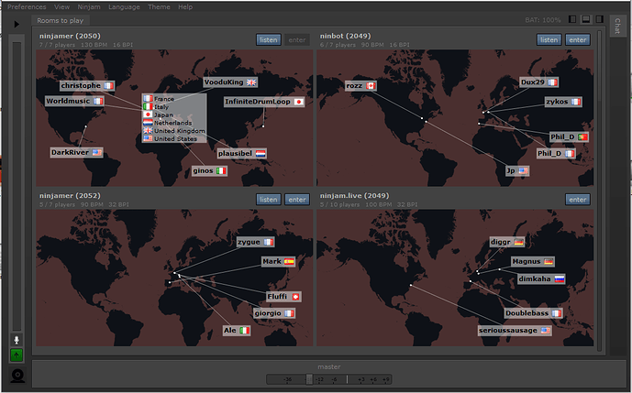Image resolution: width=632 pixels, height=393 pixels.
Task: Click the ginos player label
Action: click(x=209, y=170)
